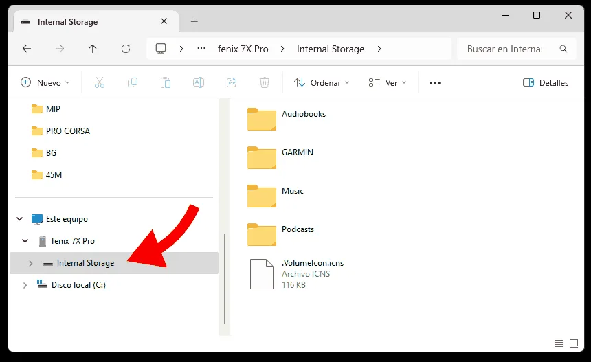
Task: Select the GARMIN folder icon
Action: coord(262,157)
